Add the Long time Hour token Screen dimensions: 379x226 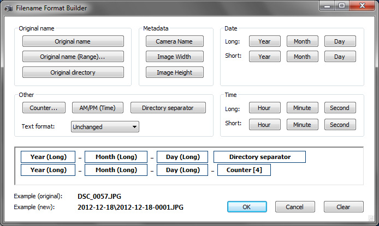click(264, 108)
